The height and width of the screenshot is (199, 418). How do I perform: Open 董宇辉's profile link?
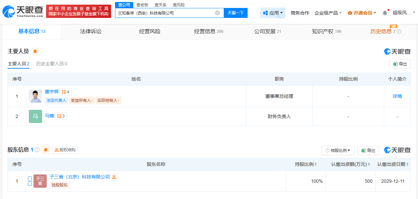[x=52, y=92]
